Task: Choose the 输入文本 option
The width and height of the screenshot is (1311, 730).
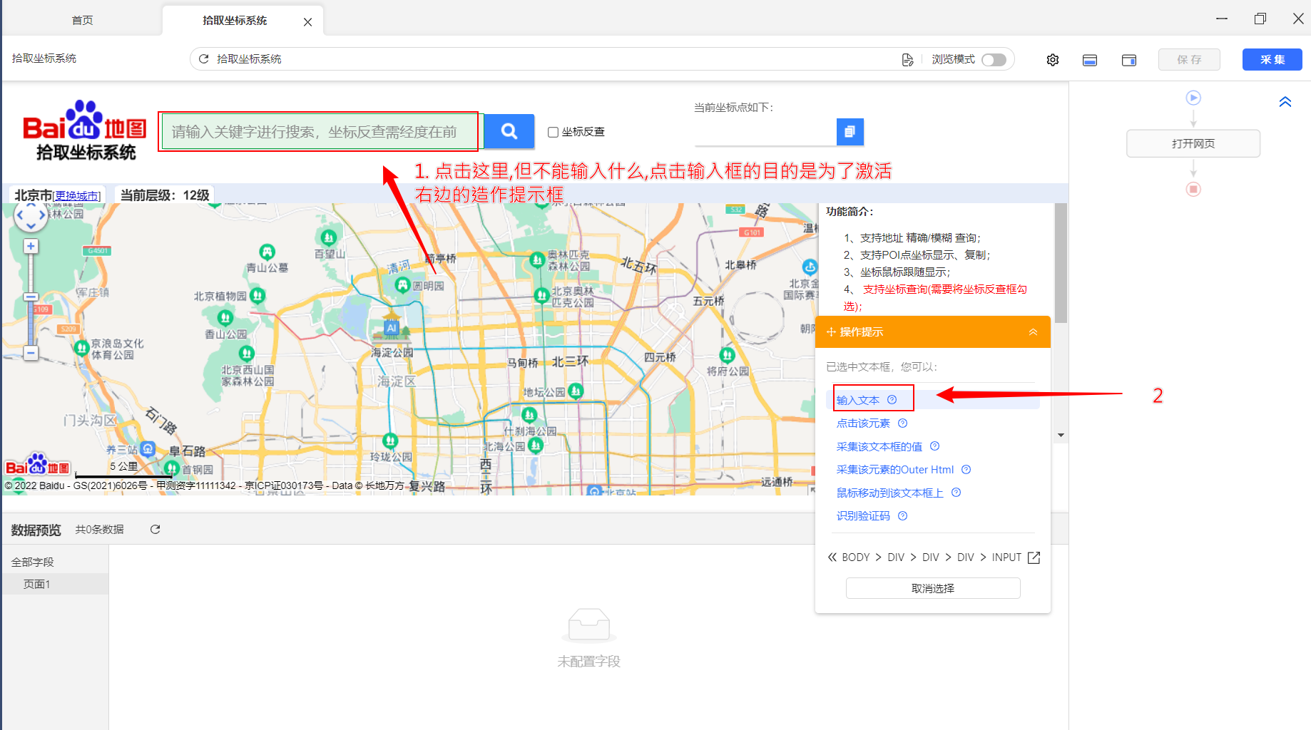Action: pos(858,400)
